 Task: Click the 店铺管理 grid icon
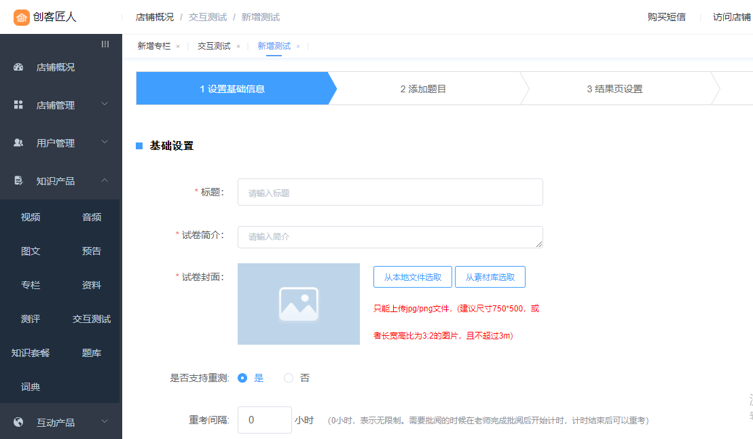pos(18,105)
